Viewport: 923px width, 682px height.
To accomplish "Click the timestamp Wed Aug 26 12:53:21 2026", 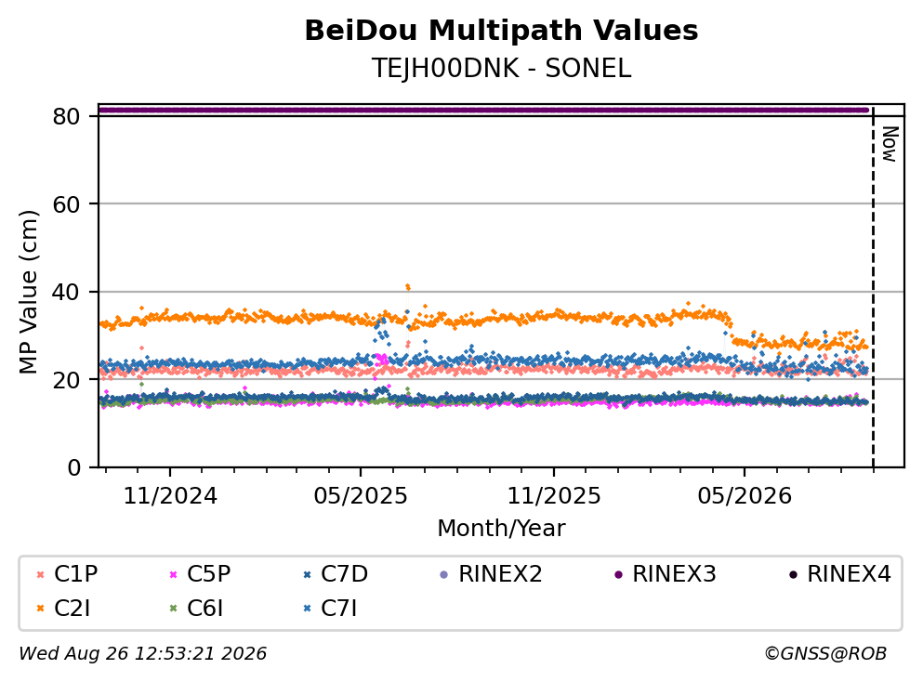I will [x=143, y=653].
